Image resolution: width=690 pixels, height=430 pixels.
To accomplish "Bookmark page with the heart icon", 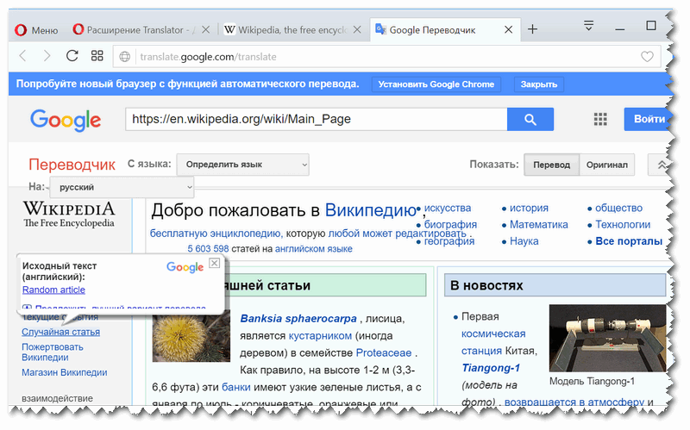I will 647,57.
